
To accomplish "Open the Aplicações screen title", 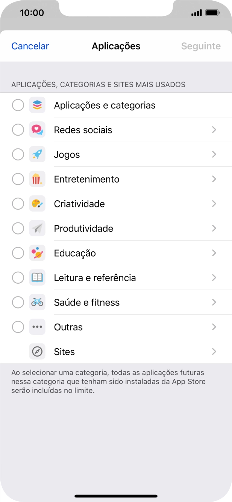I will tap(116, 46).
